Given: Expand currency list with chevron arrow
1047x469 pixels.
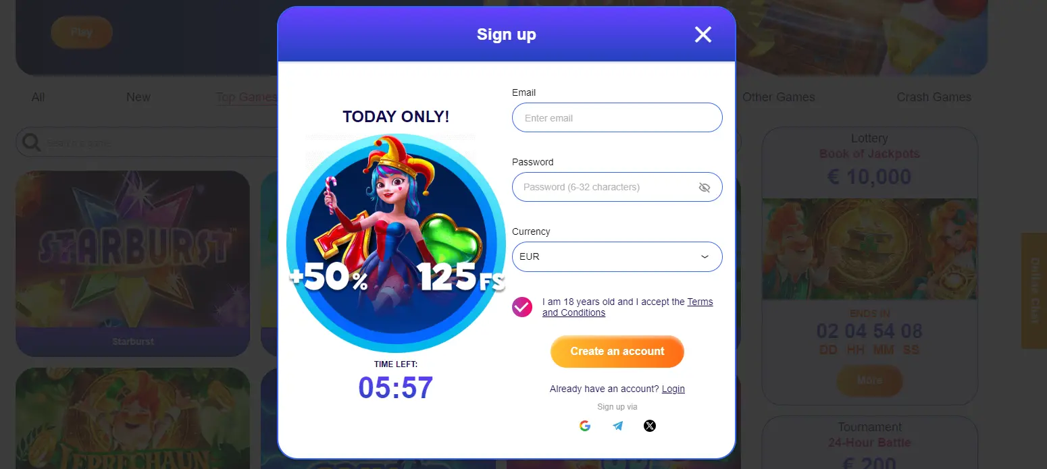Looking at the screenshot, I should 705,257.
